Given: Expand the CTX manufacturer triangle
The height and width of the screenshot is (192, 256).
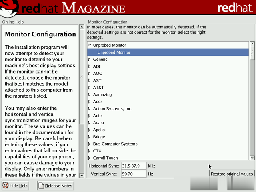Looking at the screenshot, I should click(89, 151).
